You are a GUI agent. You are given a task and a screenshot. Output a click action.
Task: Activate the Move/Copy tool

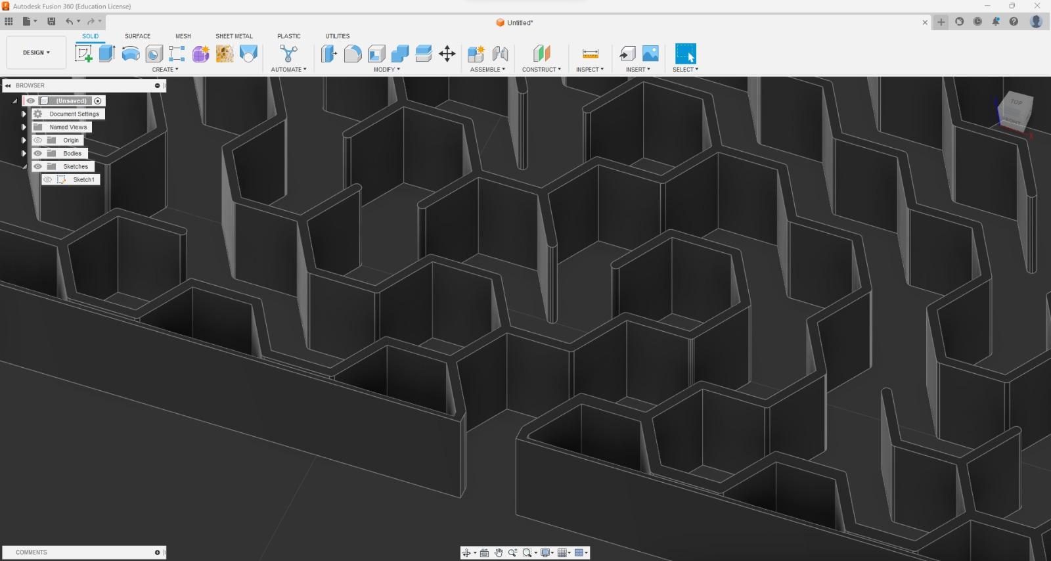pyautogui.click(x=447, y=53)
